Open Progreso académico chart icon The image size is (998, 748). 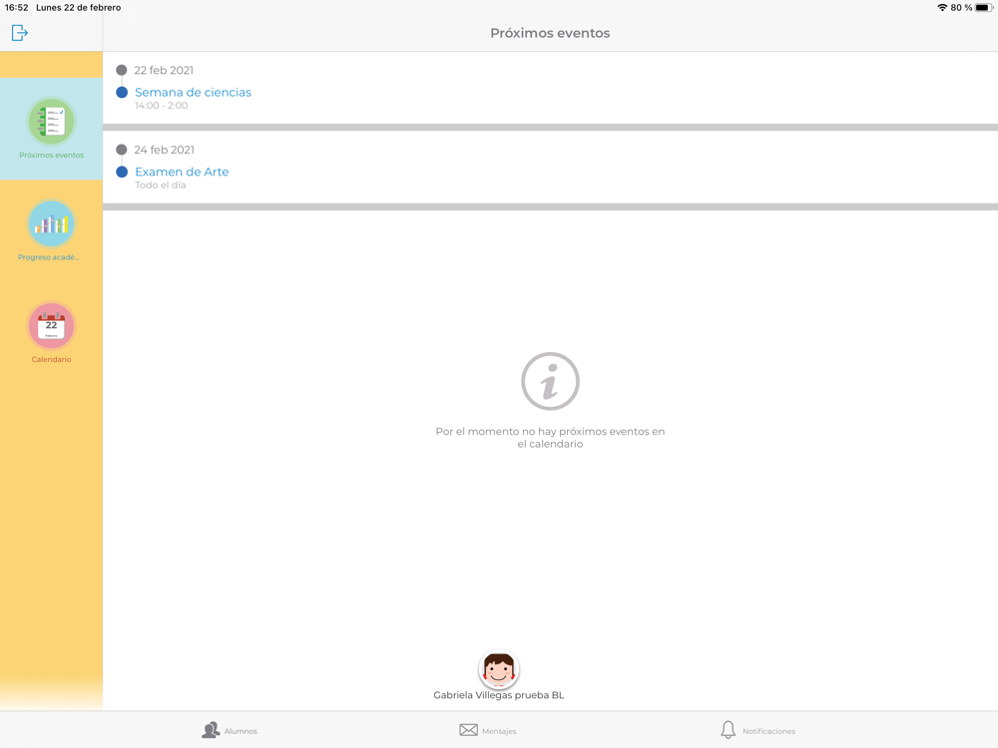click(x=52, y=223)
